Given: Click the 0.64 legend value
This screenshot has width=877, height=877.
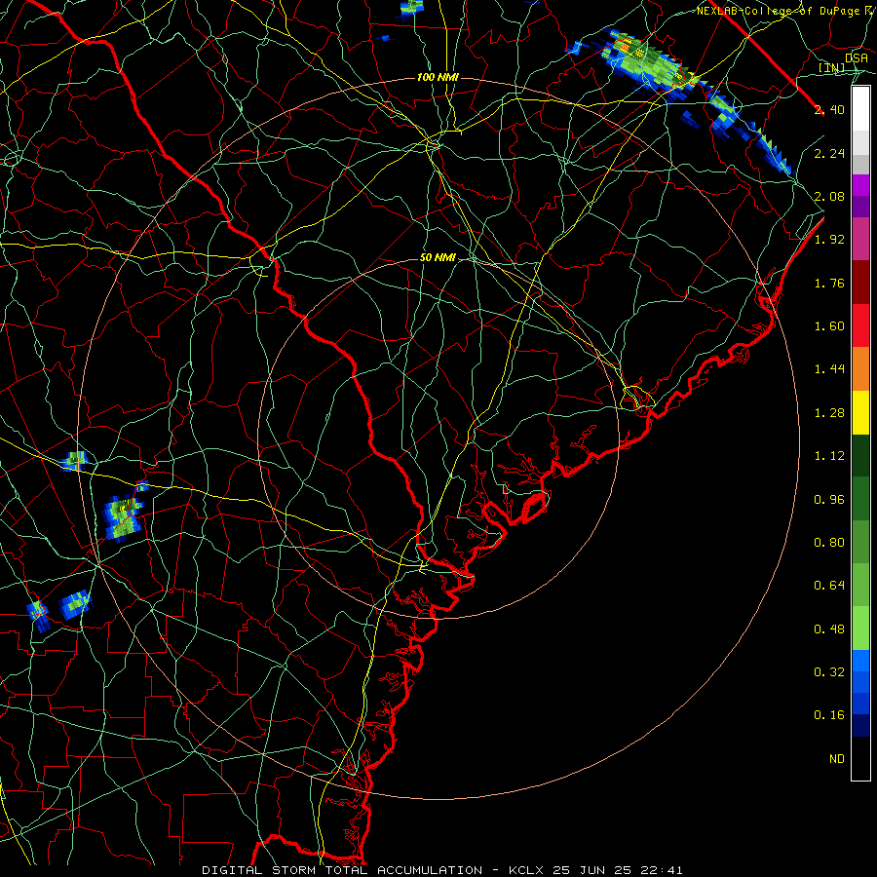Looking at the screenshot, I should point(829,586).
